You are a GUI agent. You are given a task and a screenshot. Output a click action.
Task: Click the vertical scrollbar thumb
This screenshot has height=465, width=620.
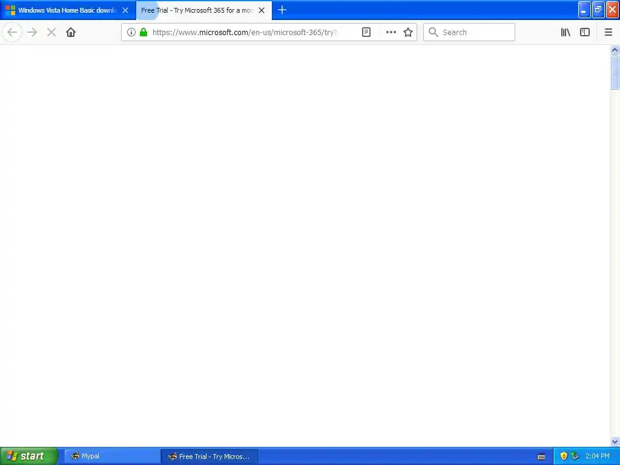click(x=615, y=73)
